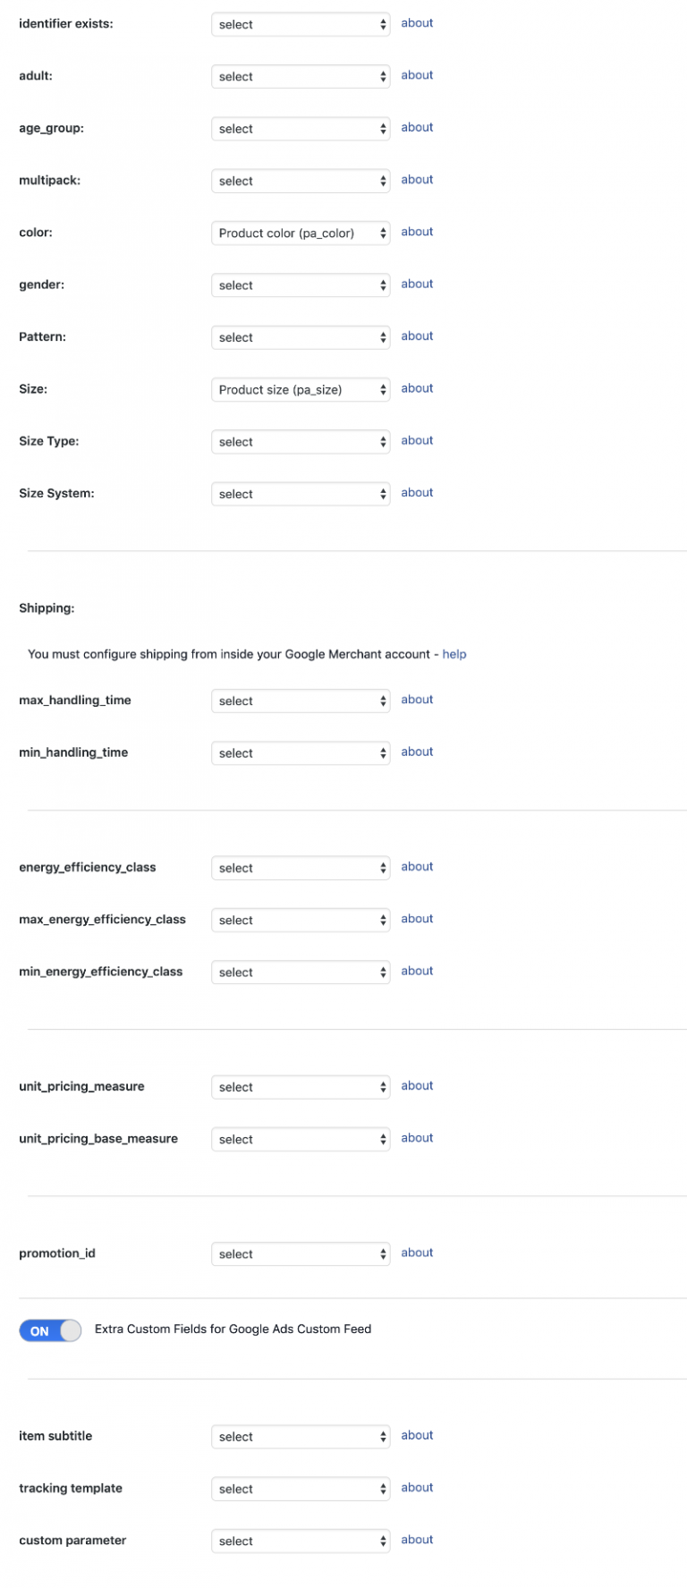The width and height of the screenshot is (687, 1588).
Task: Open about link for item subtitle
Action: point(417,1435)
